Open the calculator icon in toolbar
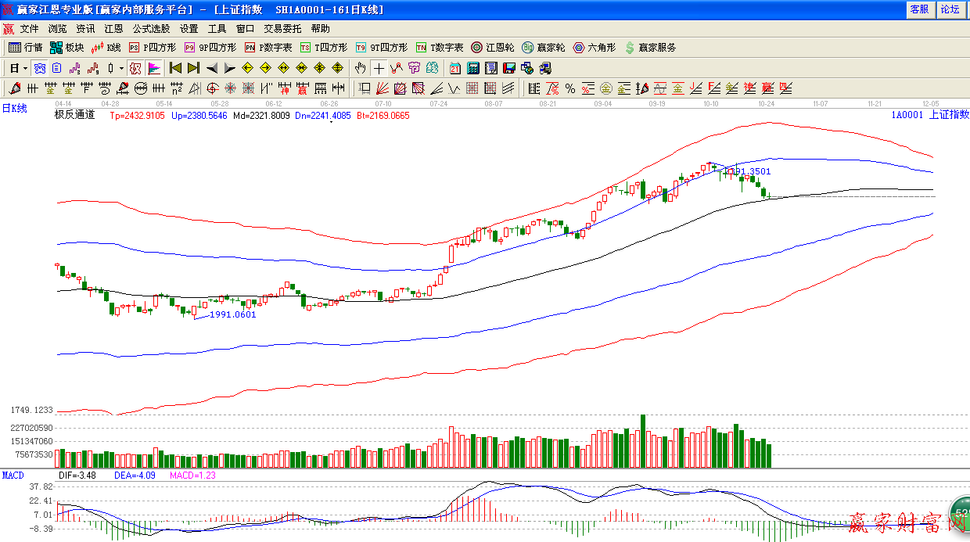Screen dimensions: 970x542 pyautogui.click(x=473, y=68)
